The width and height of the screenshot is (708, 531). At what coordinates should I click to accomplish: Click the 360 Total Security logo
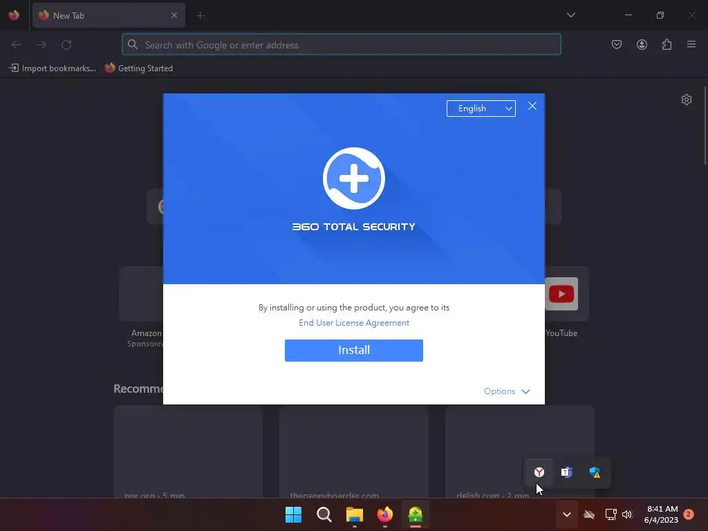click(353, 178)
